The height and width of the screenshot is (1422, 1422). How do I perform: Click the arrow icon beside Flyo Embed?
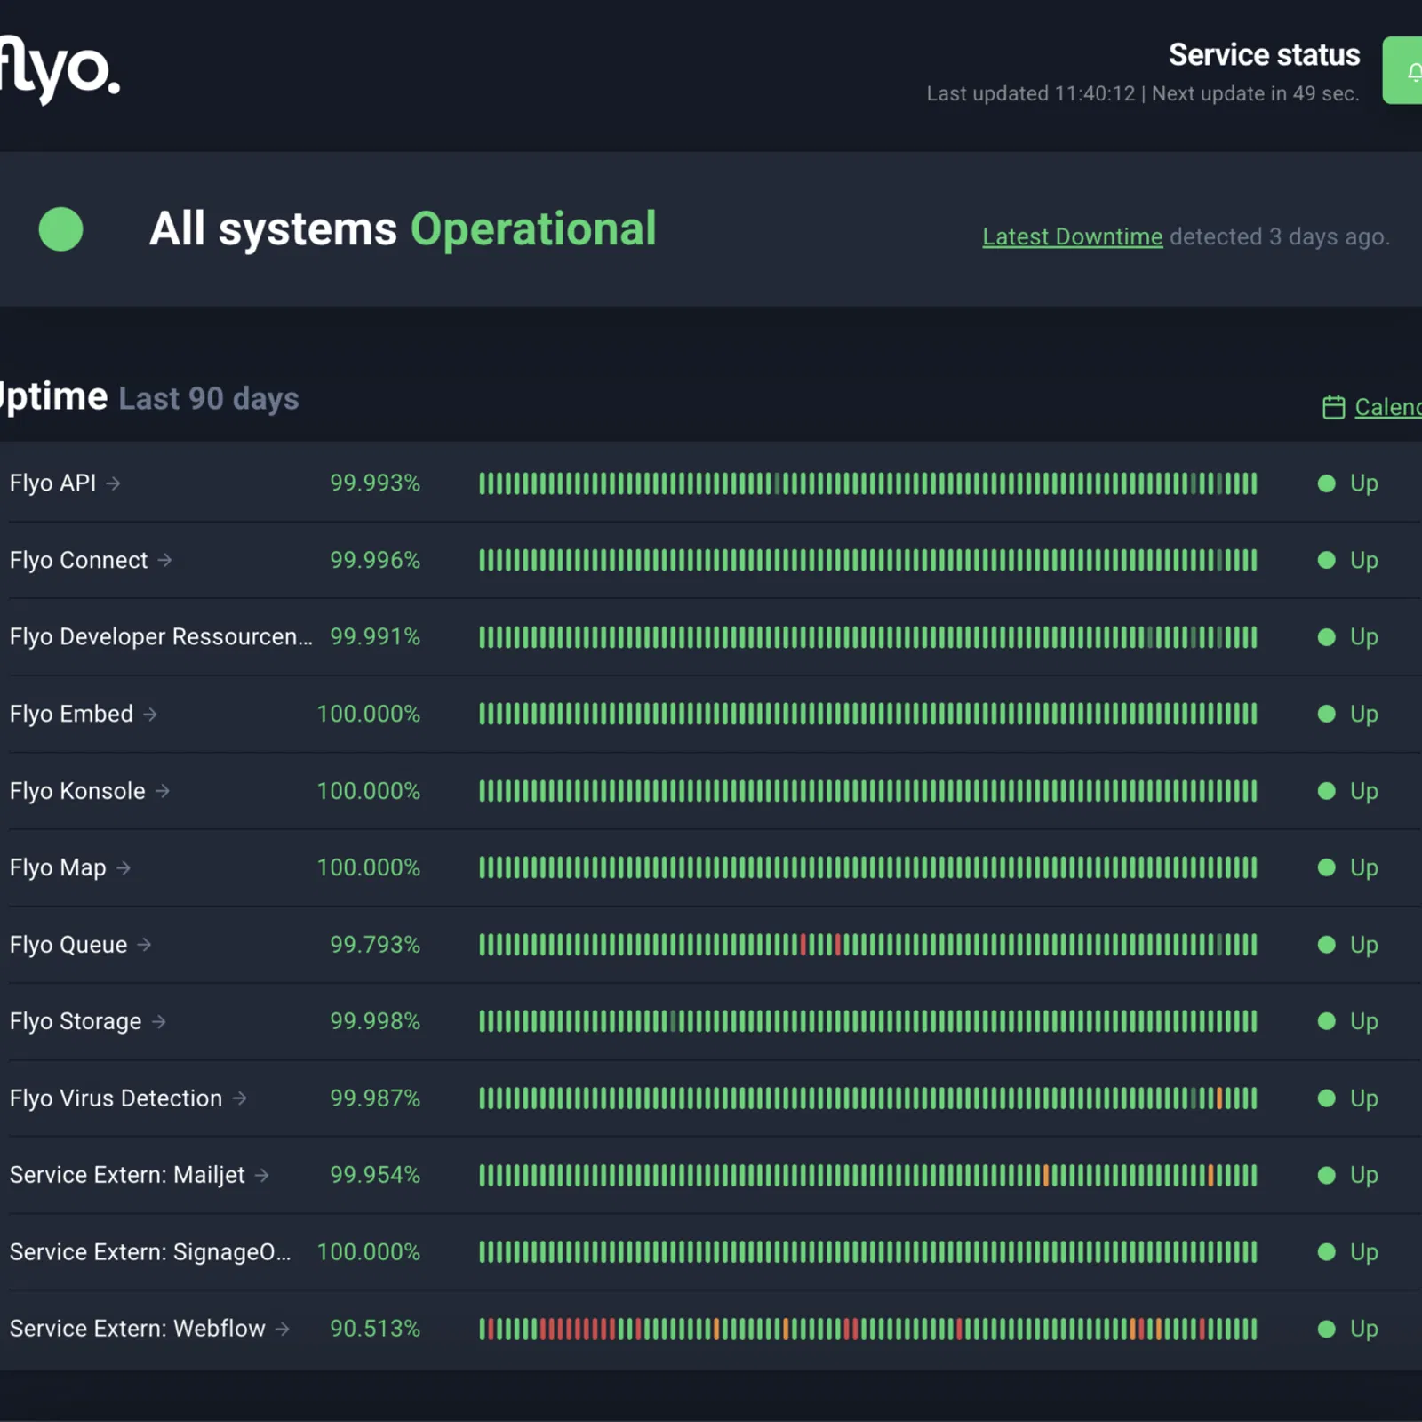tap(150, 714)
